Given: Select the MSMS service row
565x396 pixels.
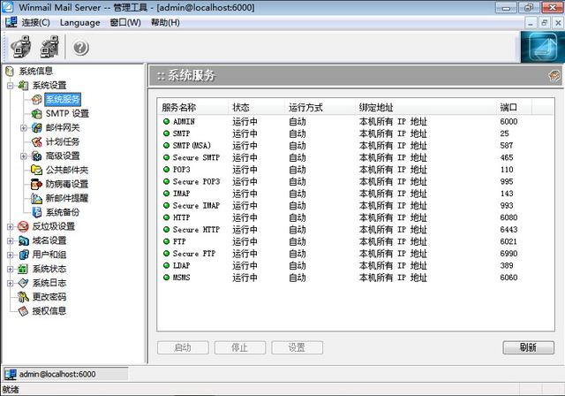Looking at the screenshot, I should [355, 278].
